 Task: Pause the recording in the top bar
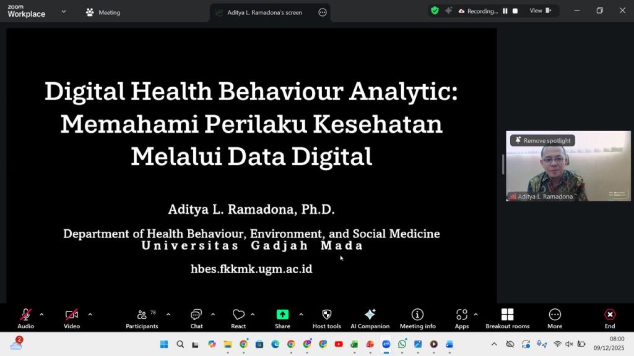pos(505,11)
